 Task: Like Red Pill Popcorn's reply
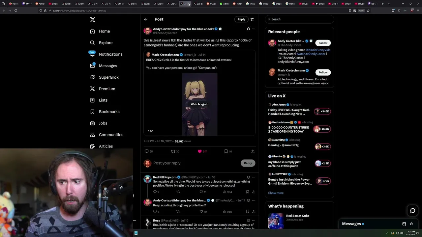[203, 192]
